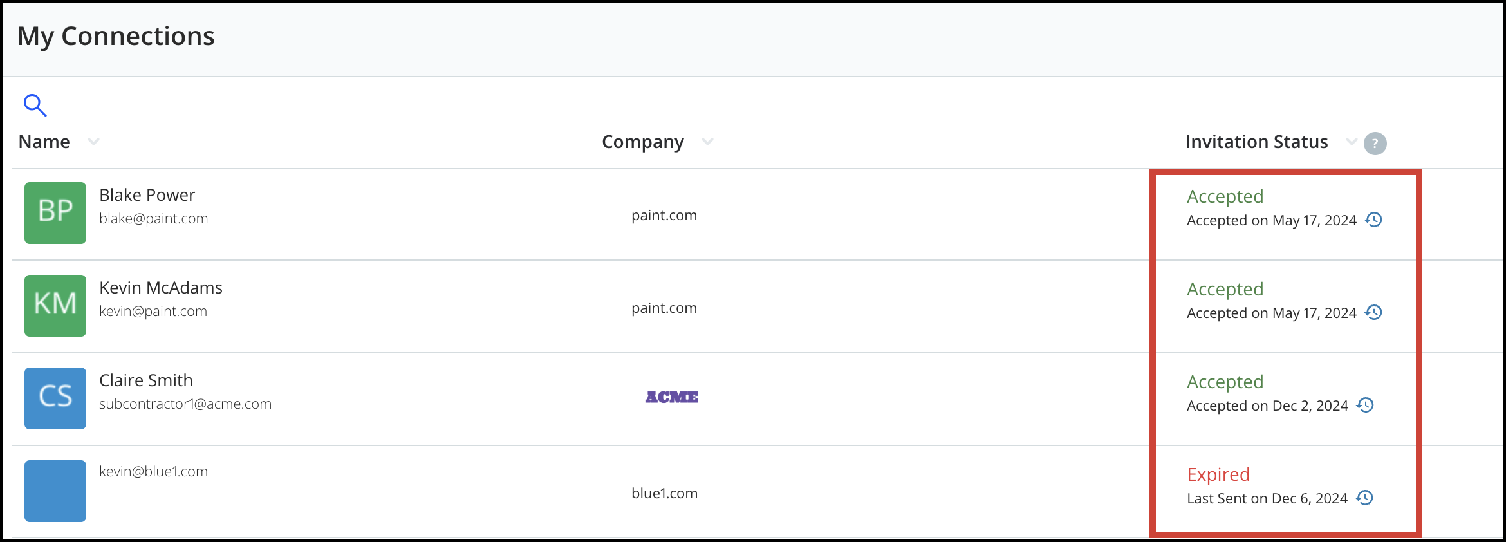Click the CS avatar for Claire Smith

(55, 398)
